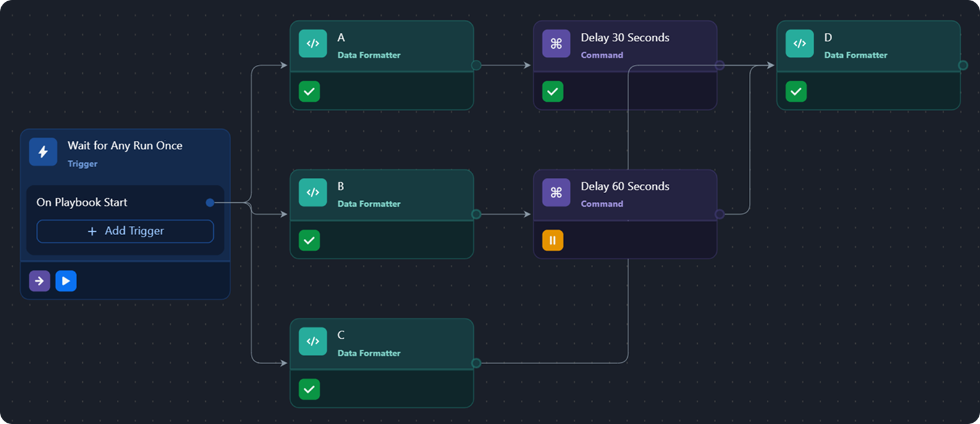Click the output port on node D

pos(963,65)
